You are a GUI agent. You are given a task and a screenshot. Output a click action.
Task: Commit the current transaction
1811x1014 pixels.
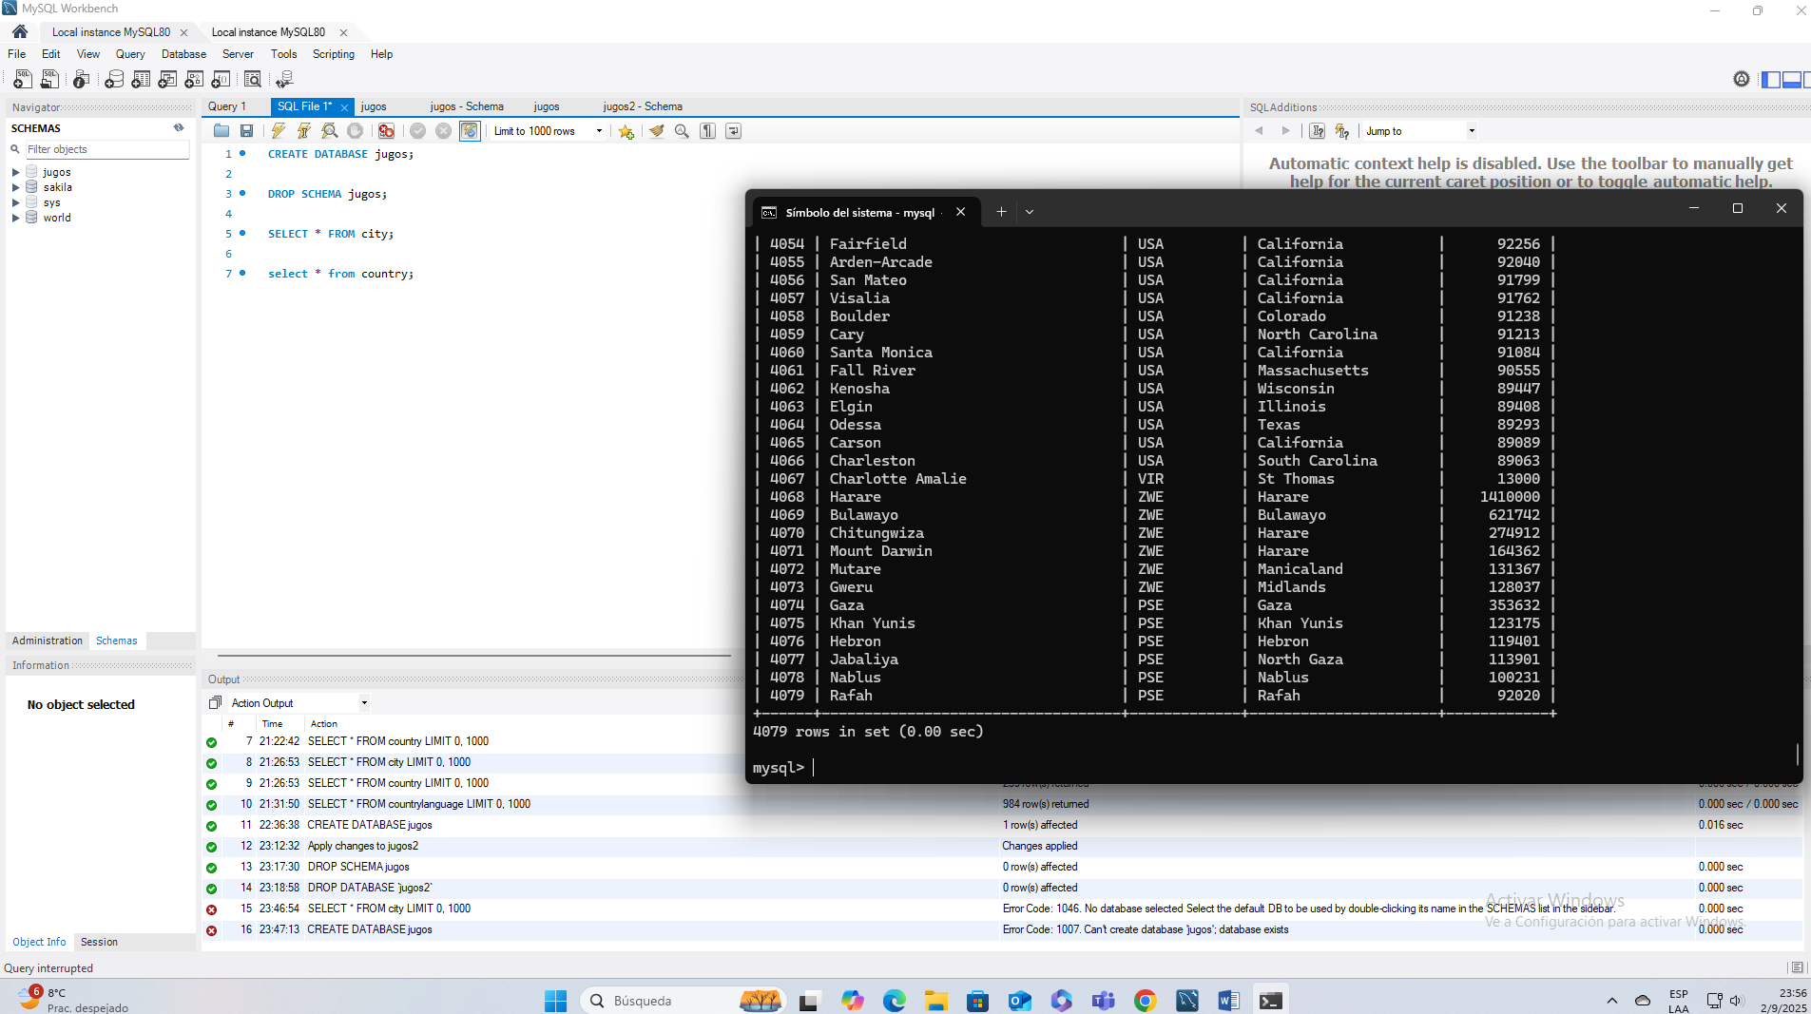[x=417, y=131]
